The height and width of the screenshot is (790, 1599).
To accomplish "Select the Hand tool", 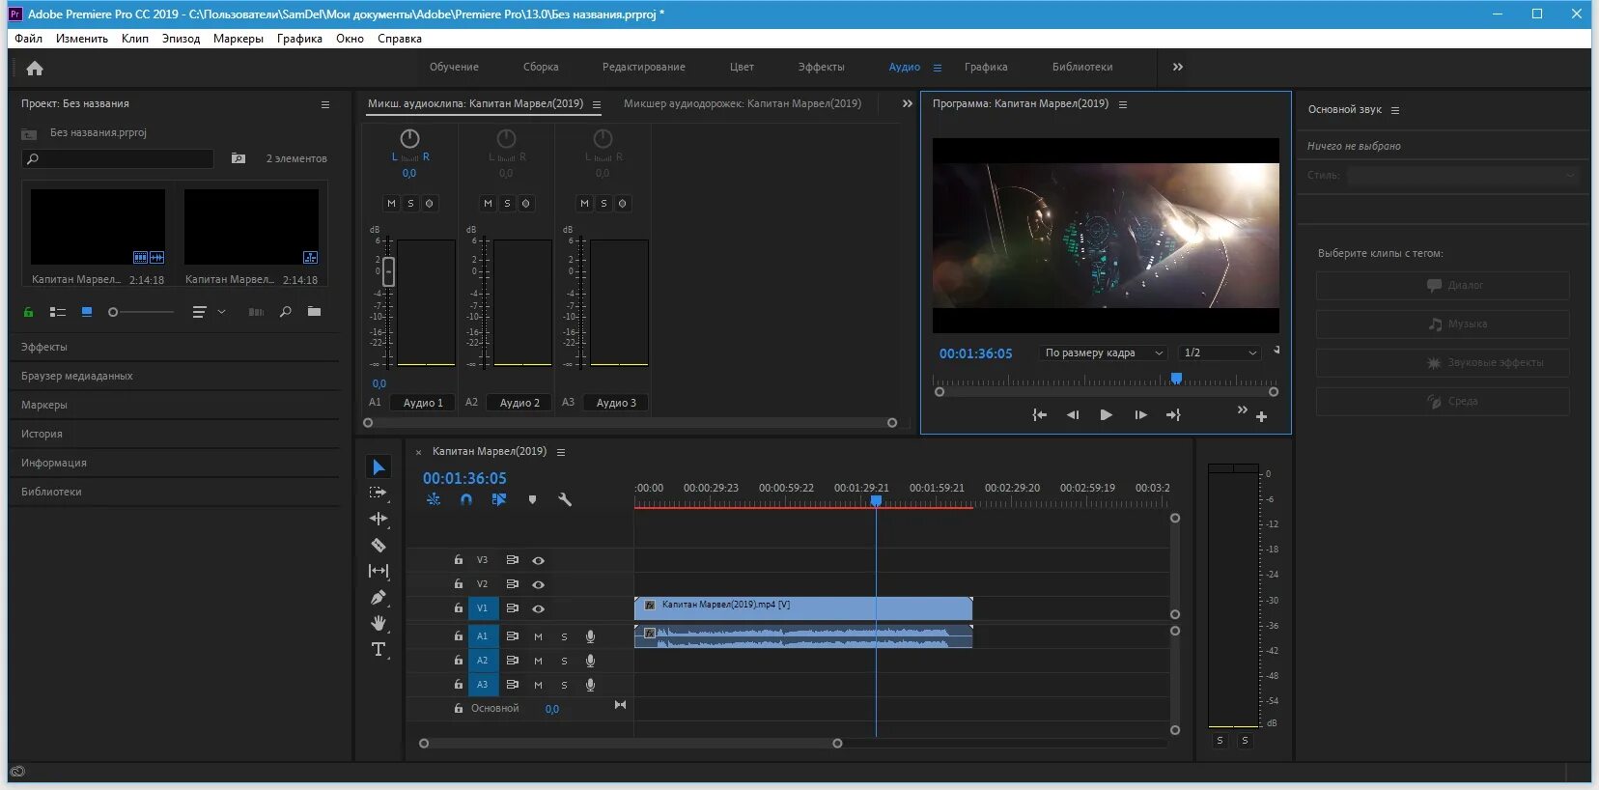I will tap(379, 623).
